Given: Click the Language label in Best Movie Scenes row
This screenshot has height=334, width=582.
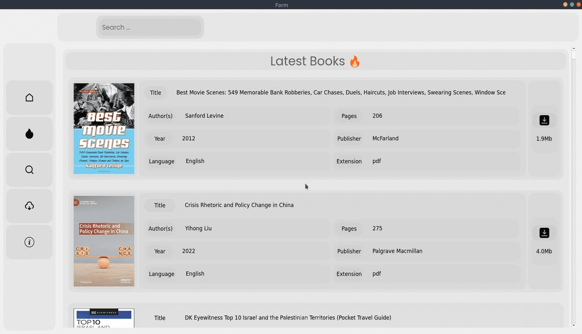Looking at the screenshot, I should pyautogui.click(x=161, y=161).
